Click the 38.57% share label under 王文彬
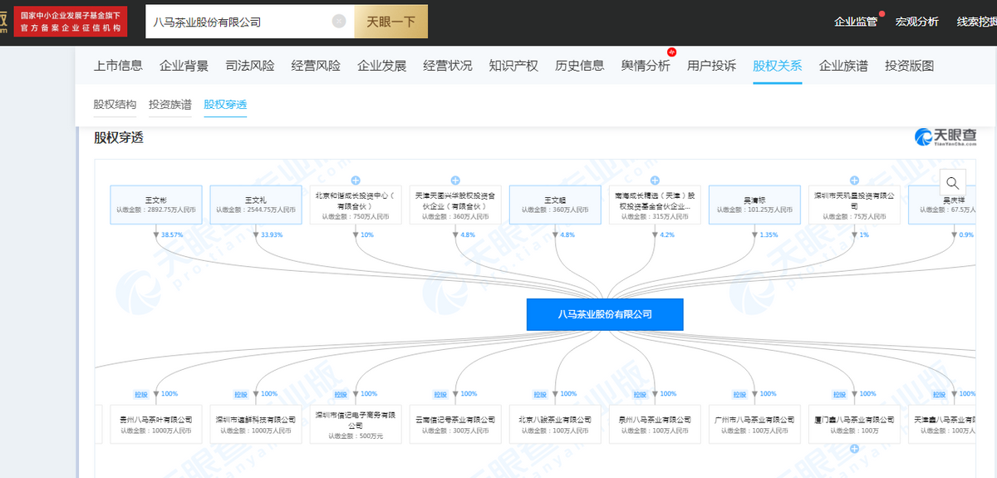Viewport: 997px width, 478px height. pyautogui.click(x=172, y=235)
